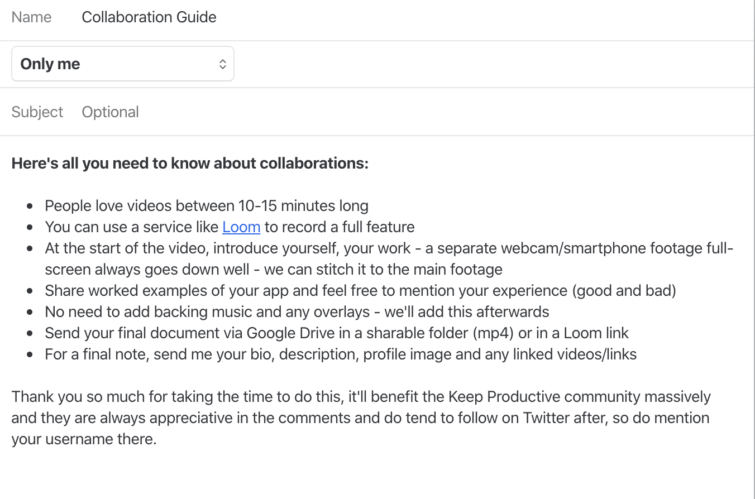Click the line "screen always goes down well"
The height and width of the screenshot is (499, 755).
pyautogui.click(x=274, y=270)
